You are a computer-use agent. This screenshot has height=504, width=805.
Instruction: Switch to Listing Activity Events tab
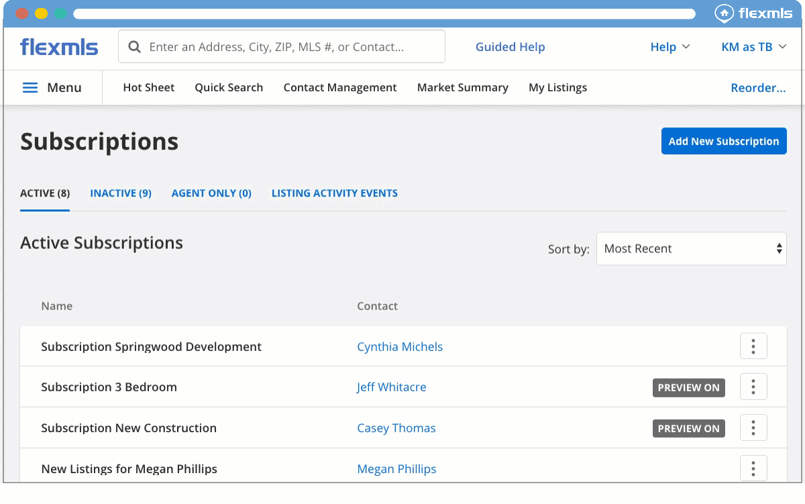pyautogui.click(x=334, y=193)
